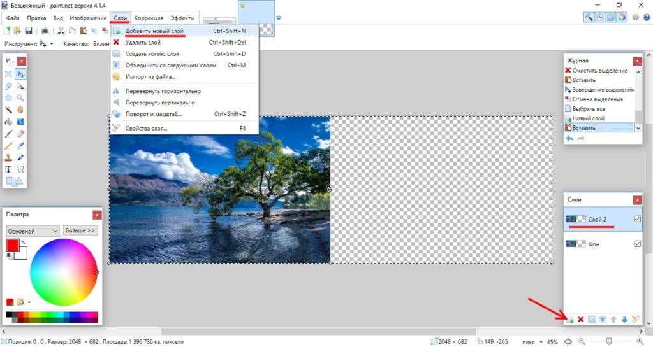Open settings gear button in top right

click(636, 17)
